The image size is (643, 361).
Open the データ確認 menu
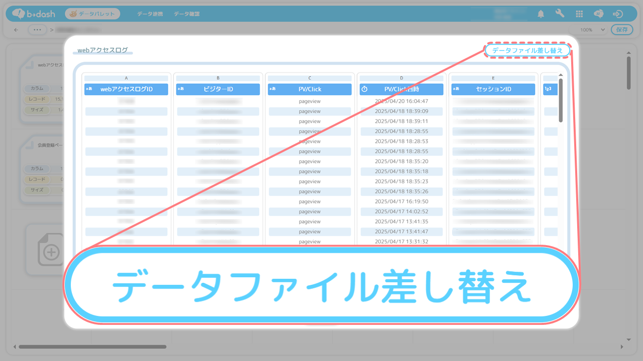point(186,14)
